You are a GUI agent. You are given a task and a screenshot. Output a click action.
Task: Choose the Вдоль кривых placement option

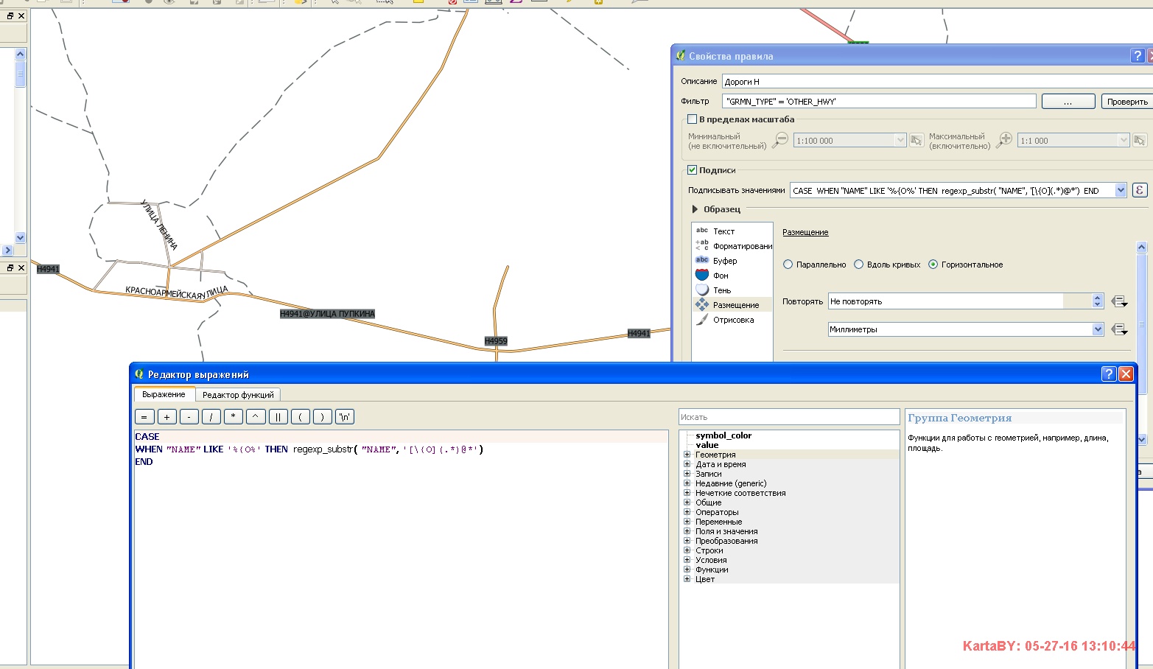pyautogui.click(x=858, y=264)
